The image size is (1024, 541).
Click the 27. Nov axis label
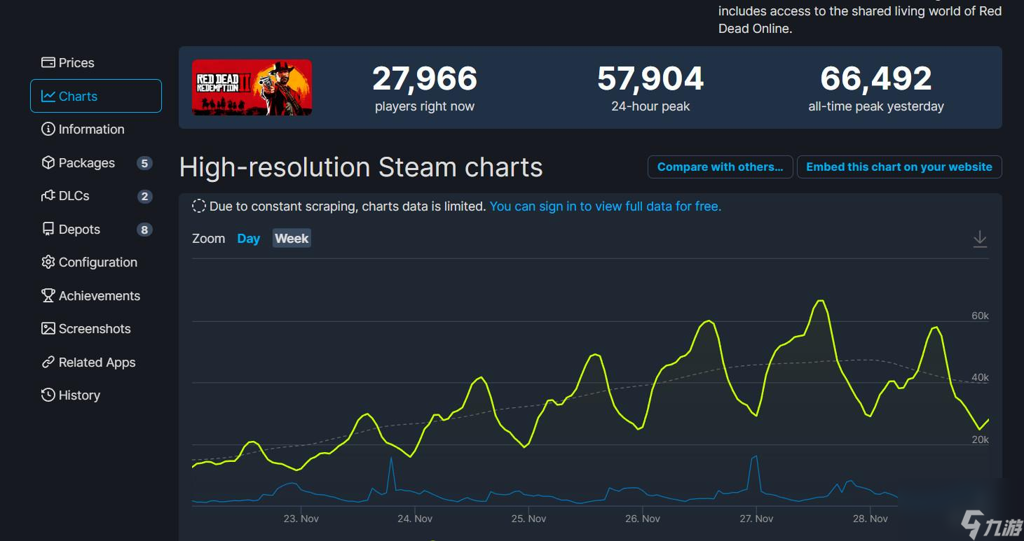[x=756, y=519]
